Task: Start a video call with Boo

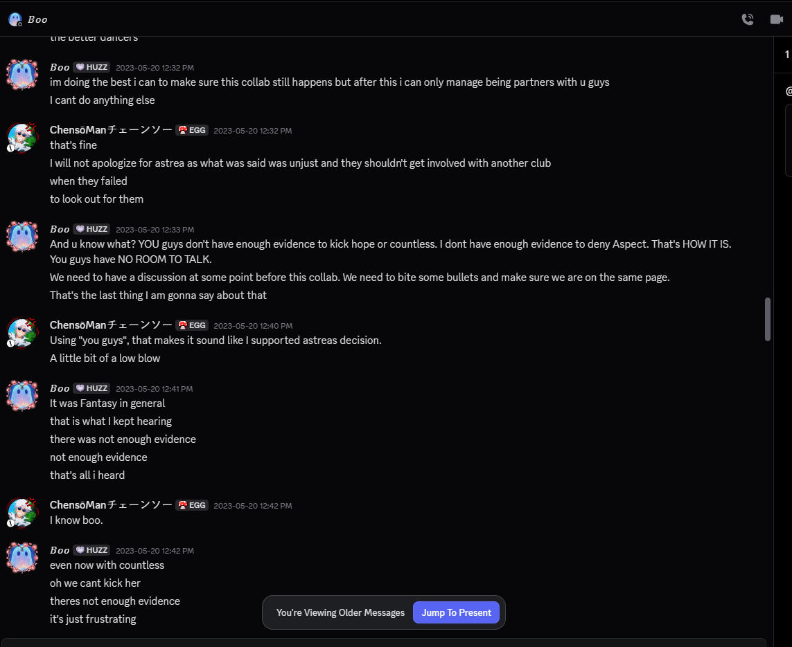Action: pos(777,19)
